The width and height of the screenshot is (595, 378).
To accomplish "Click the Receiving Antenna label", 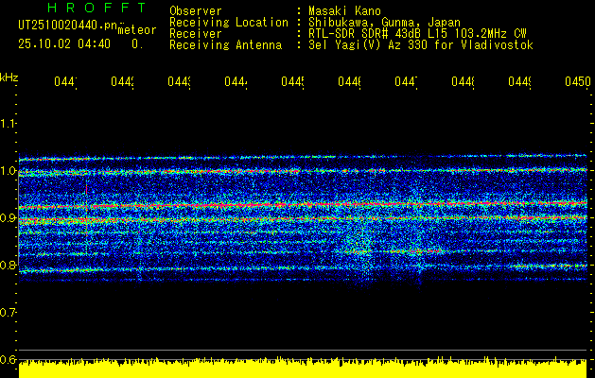I will tap(226, 45).
